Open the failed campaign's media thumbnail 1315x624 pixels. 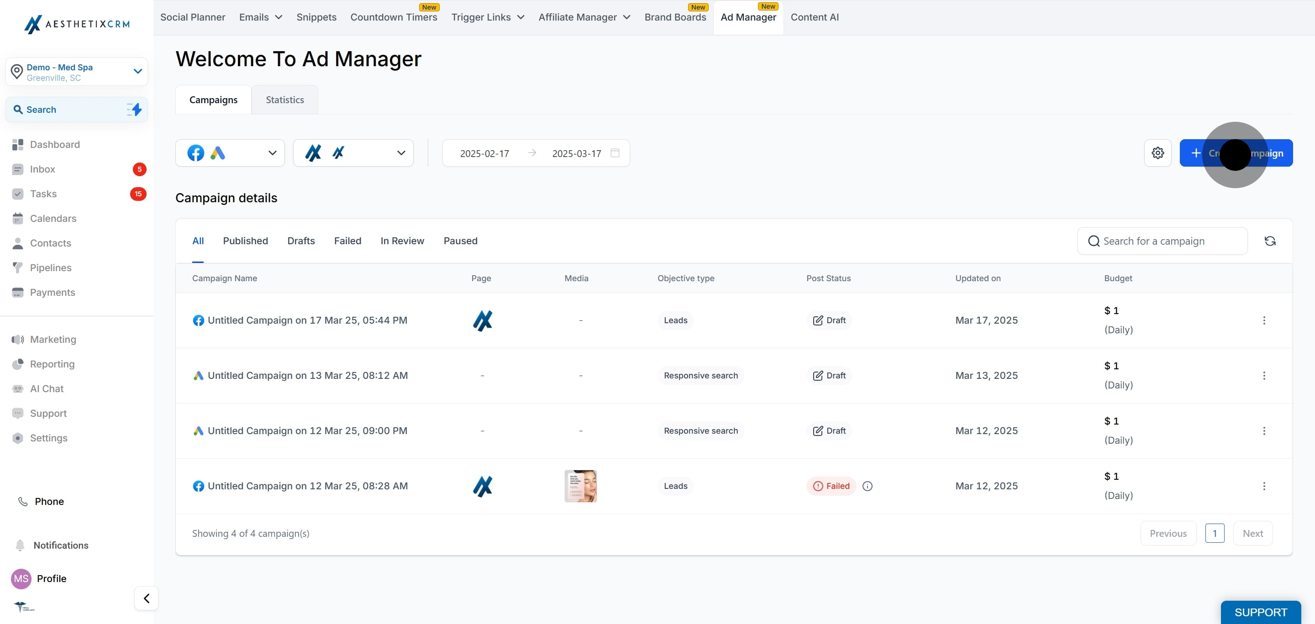click(580, 486)
